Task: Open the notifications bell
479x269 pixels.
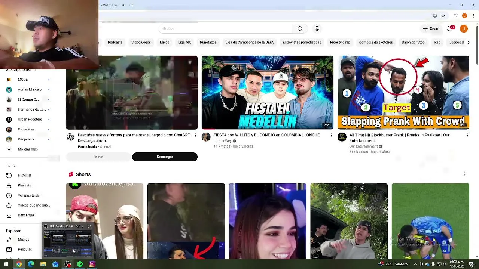Action: (x=450, y=28)
